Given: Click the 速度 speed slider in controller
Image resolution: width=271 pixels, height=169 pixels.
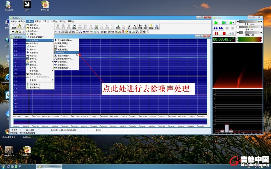Looking at the screenshot, I should coord(250,32).
